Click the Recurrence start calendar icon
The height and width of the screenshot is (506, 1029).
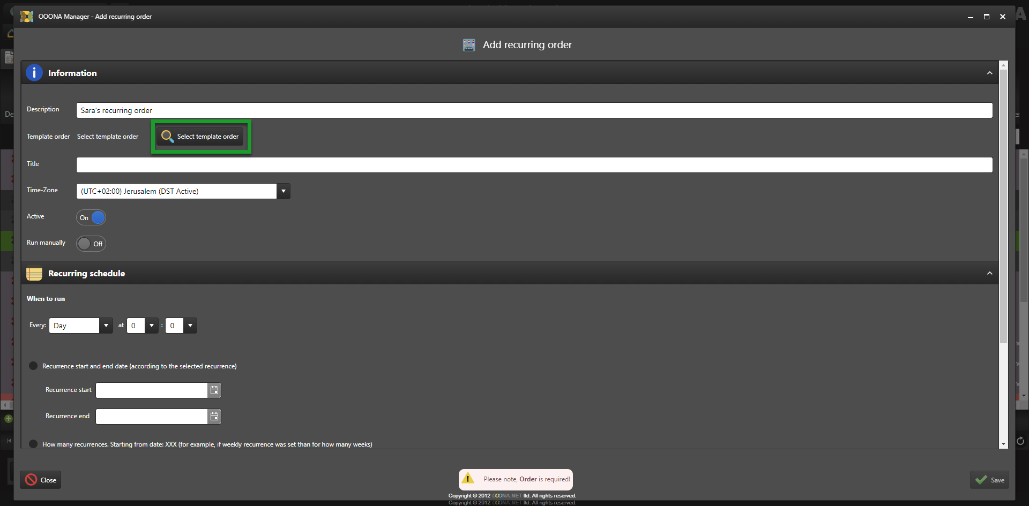click(x=214, y=390)
